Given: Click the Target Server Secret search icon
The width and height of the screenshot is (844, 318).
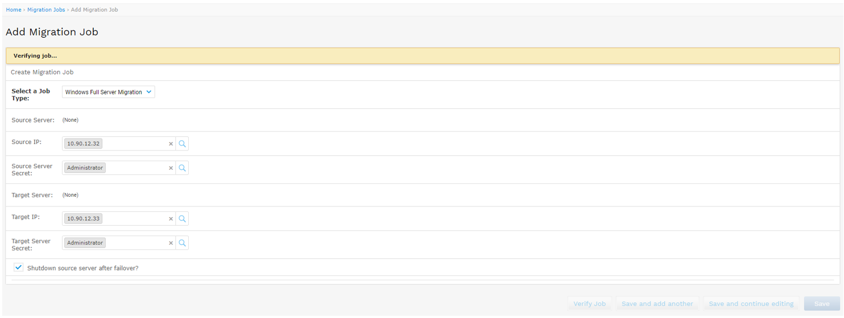Looking at the screenshot, I should 182,243.
